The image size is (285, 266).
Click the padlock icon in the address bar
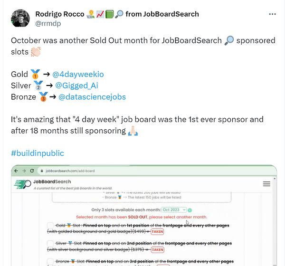click(x=42, y=171)
